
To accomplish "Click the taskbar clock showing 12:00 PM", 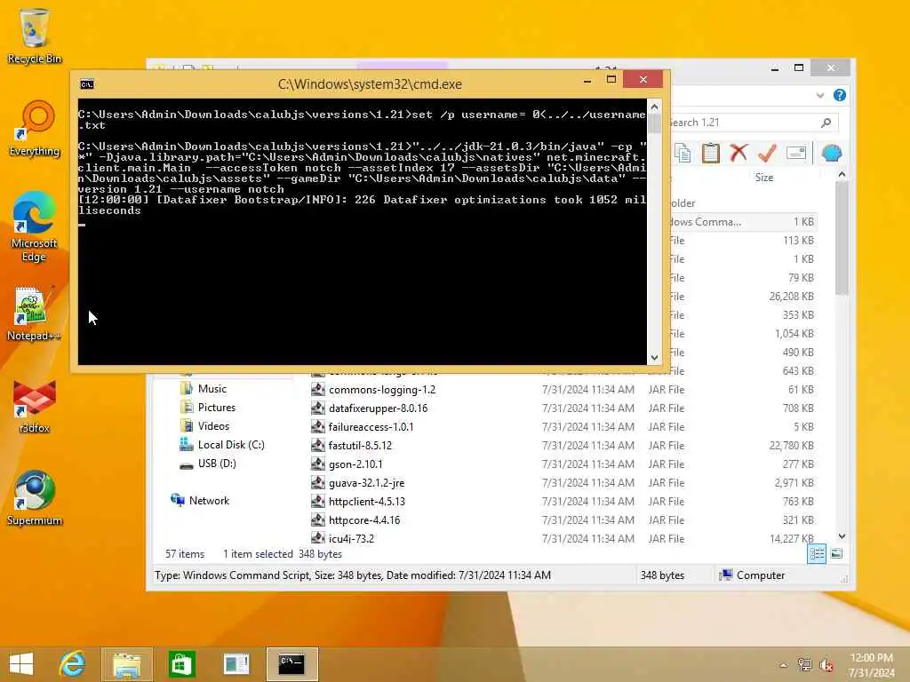I will tap(871, 665).
